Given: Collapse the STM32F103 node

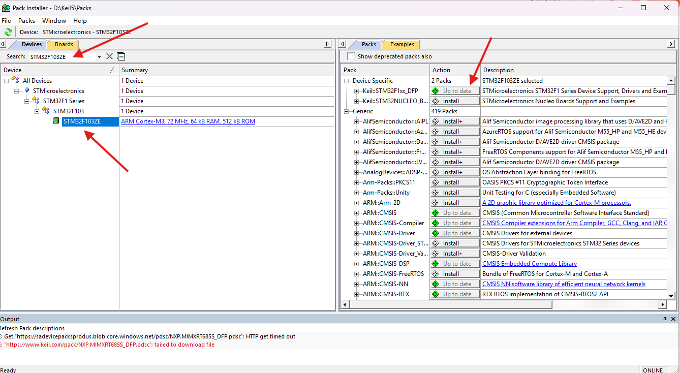Looking at the screenshot, I should coord(37,111).
